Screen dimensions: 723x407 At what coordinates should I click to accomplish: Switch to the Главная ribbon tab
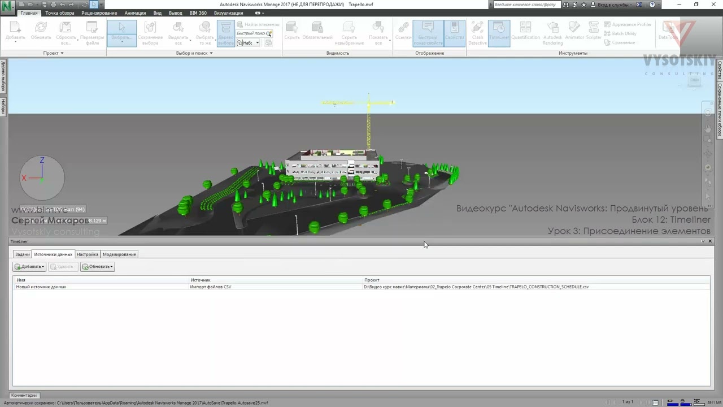[29, 13]
